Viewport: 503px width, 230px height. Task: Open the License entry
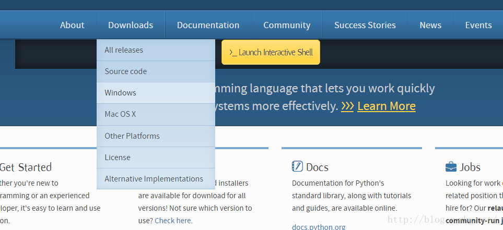(x=156, y=158)
